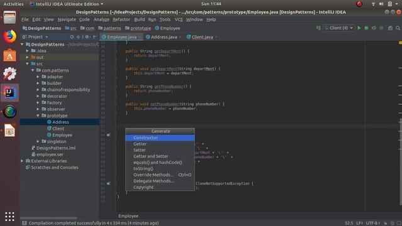Run the Client configuration with green play icon
The height and width of the screenshot is (226, 402).
pyautogui.click(x=359, y=28)
